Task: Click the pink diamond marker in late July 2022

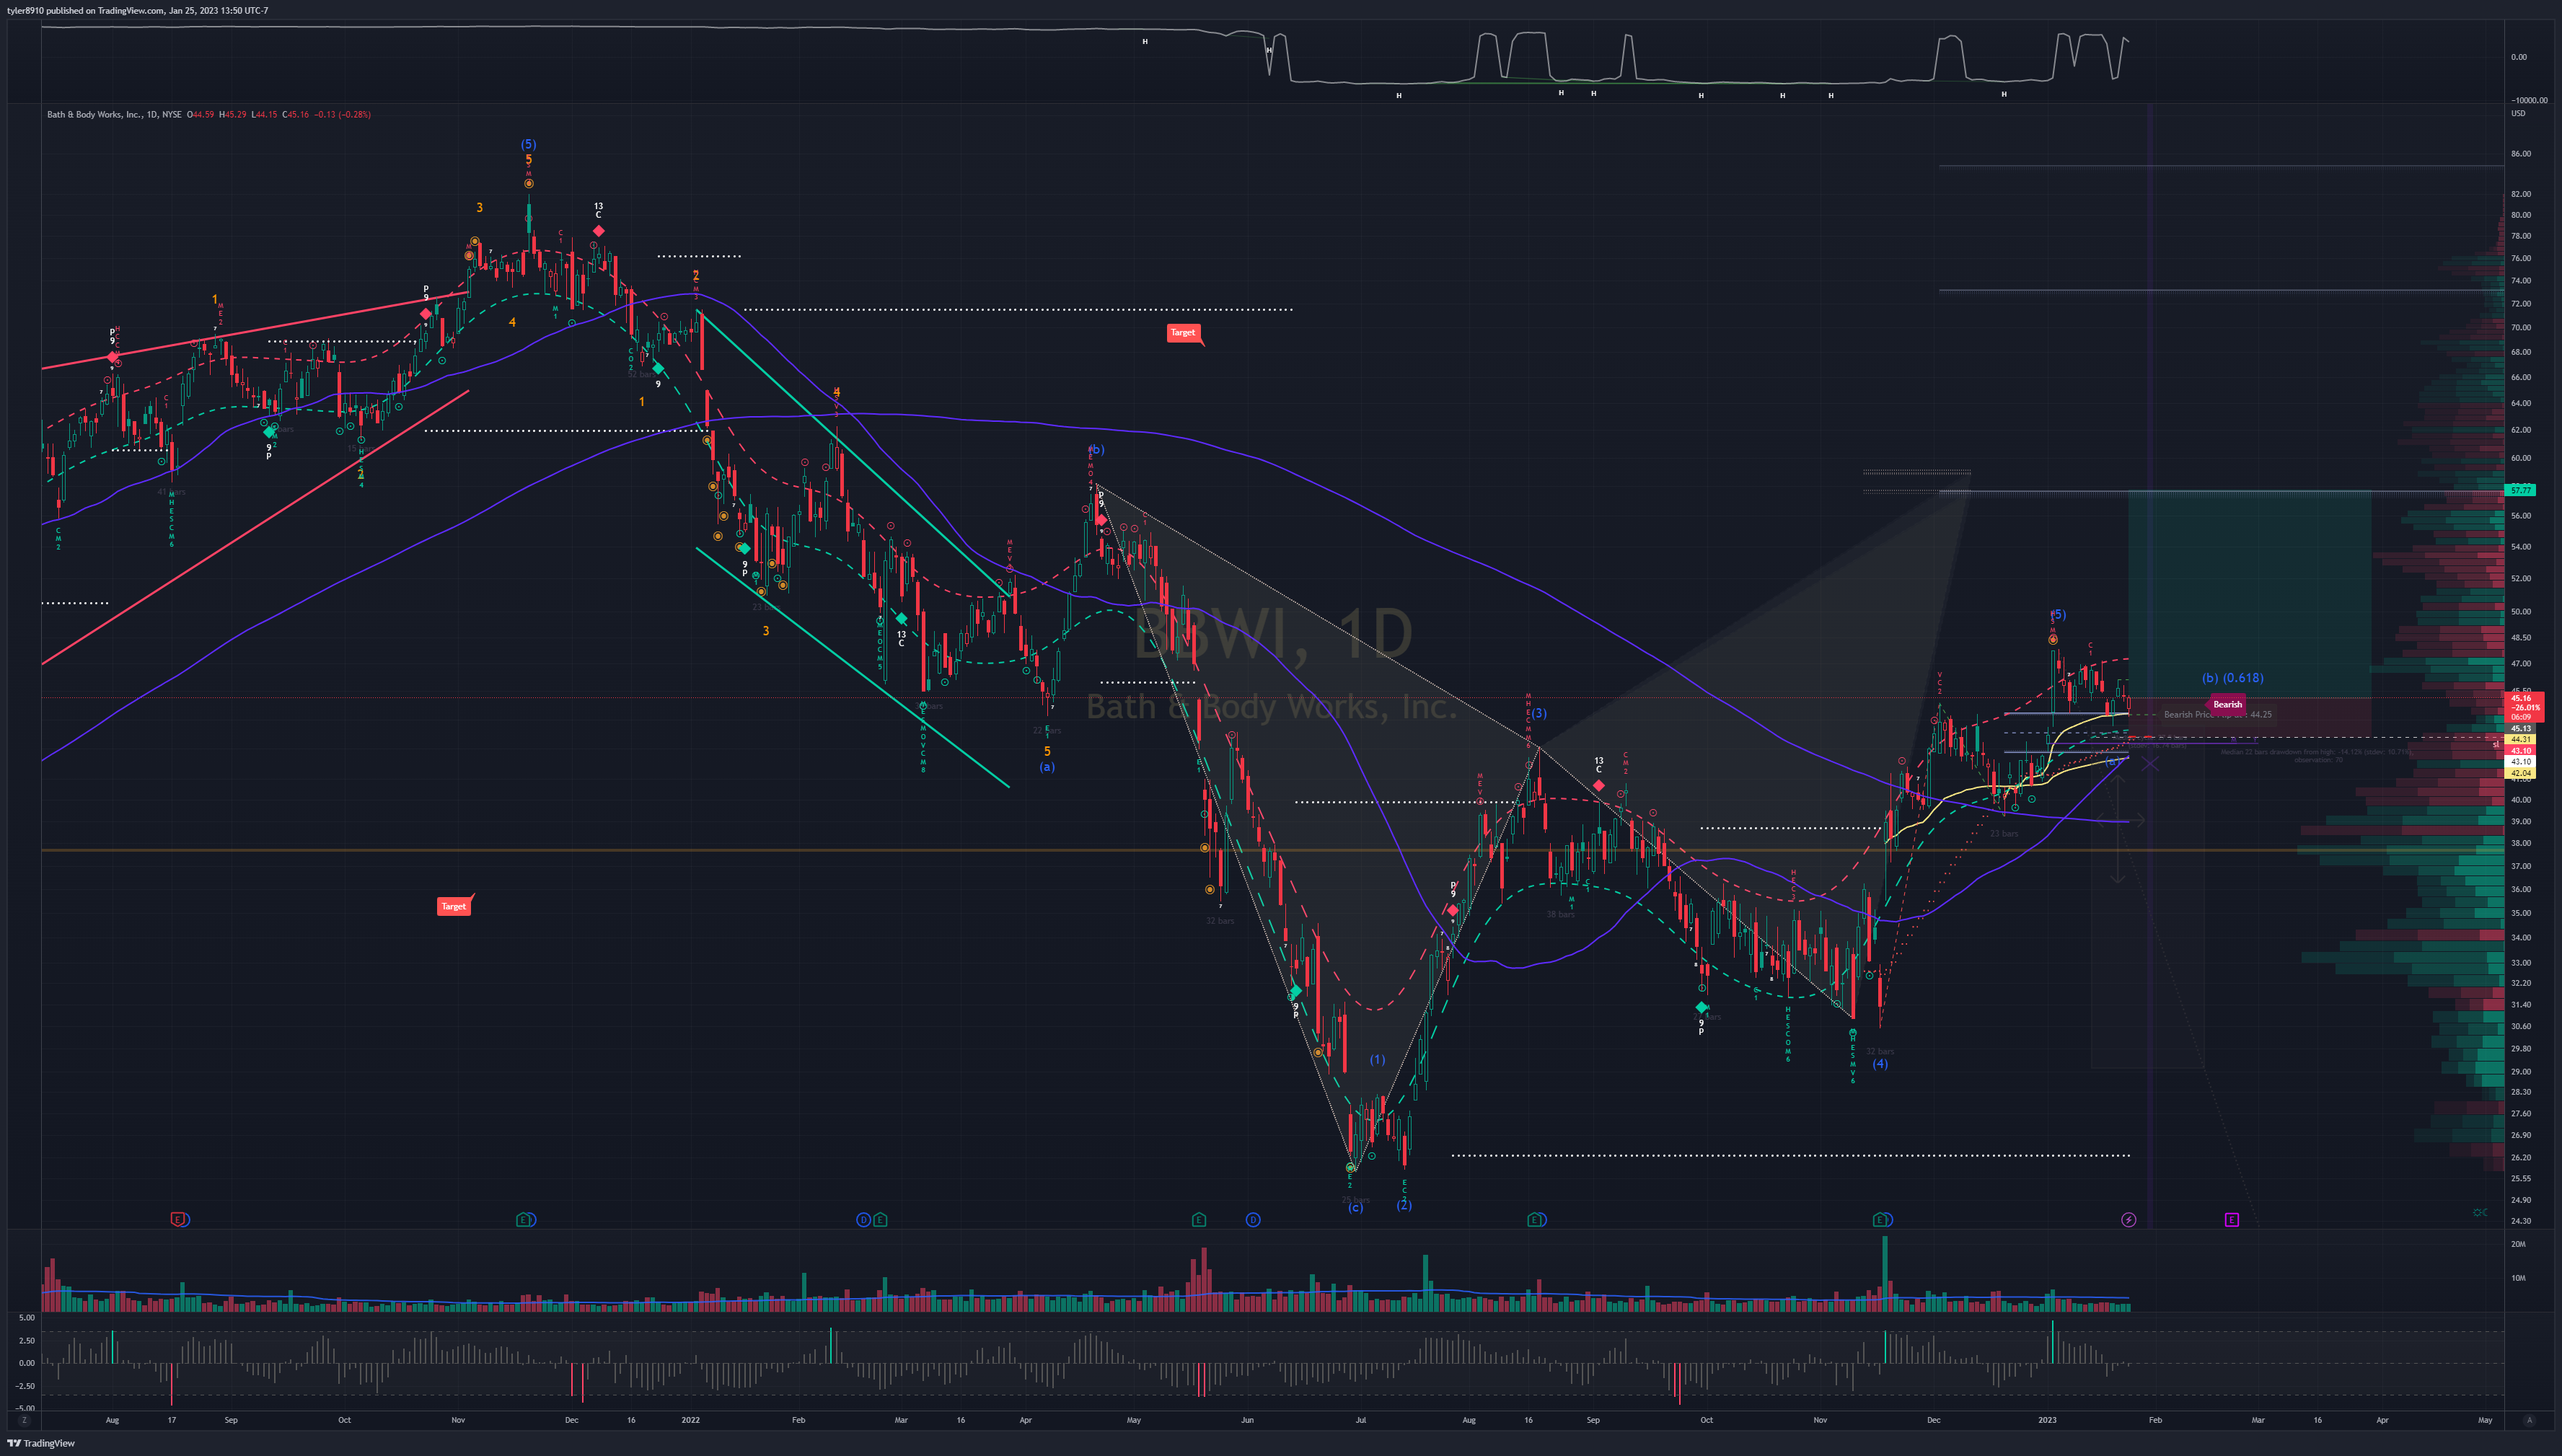Action: pyautogui.click(x=1453, y=910)
